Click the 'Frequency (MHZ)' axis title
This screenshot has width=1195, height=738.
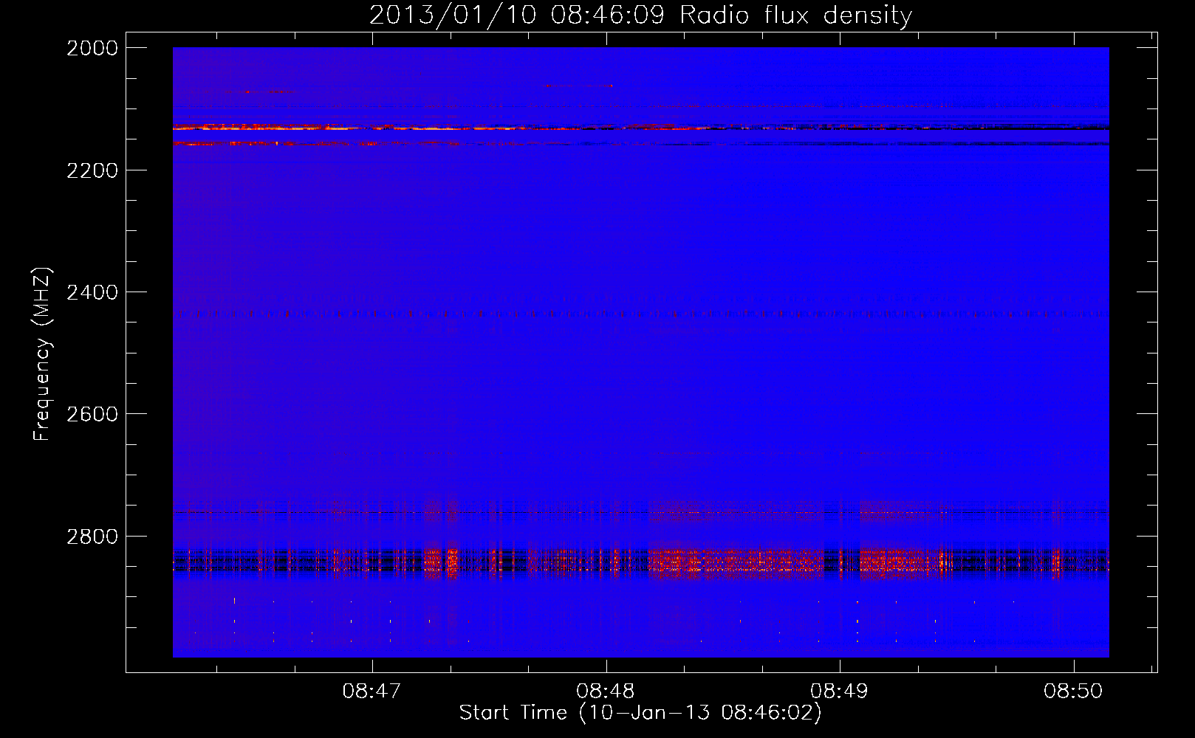pyautogui.click(x=44, y=354)
